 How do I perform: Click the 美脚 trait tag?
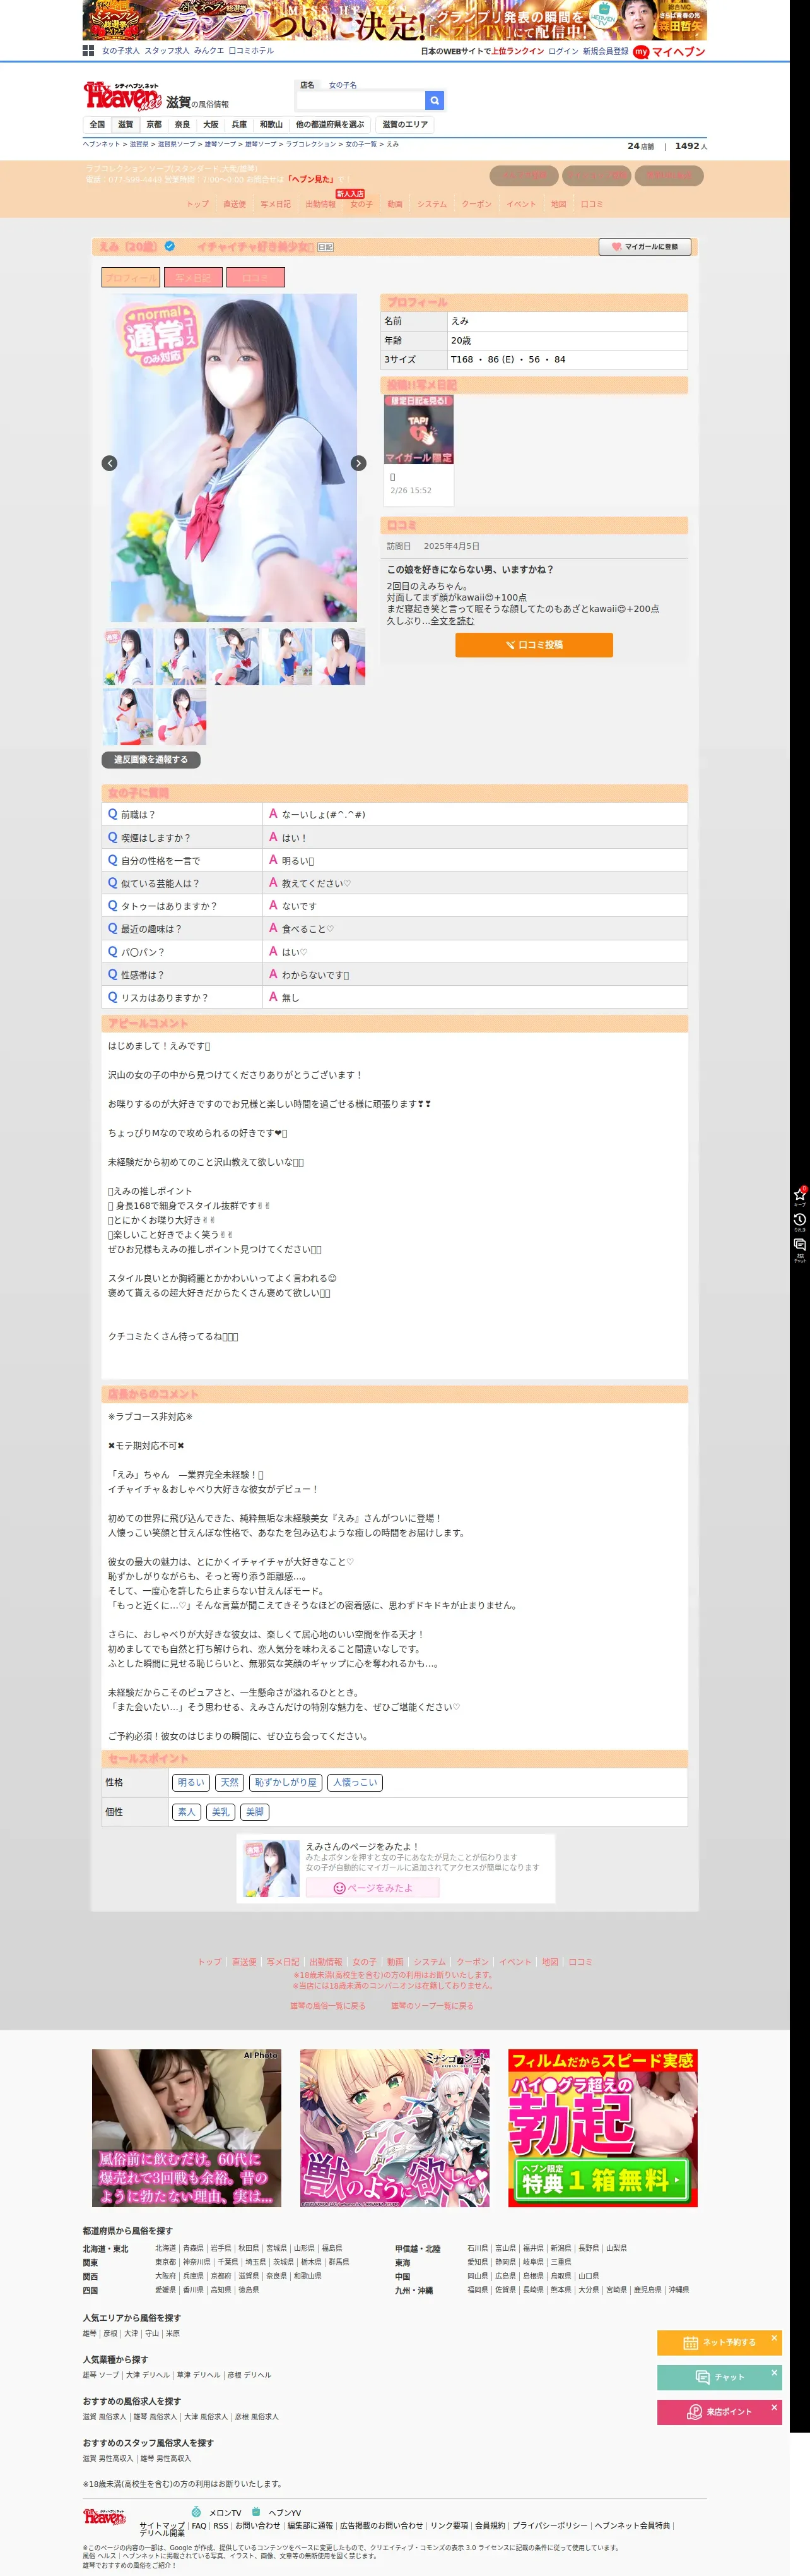[x=255, y=1812]
